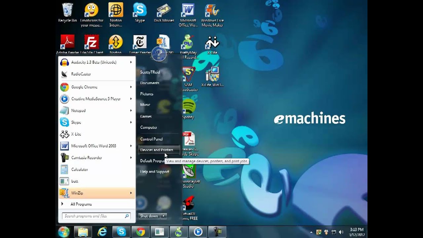Open Microsoft Office Word desktop shortcut

tap(188, 15)
